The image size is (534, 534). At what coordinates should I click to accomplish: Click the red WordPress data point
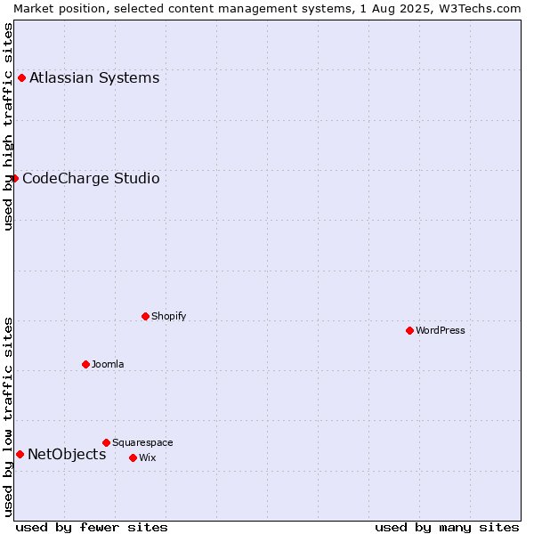(x=409, y=330)
